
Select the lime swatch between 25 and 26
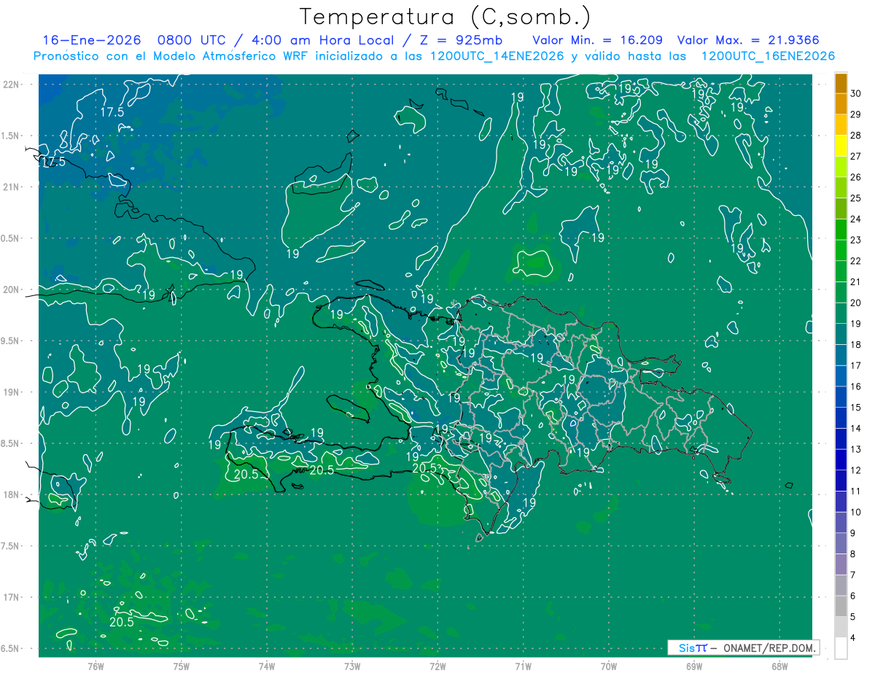(x=841, y=187)
